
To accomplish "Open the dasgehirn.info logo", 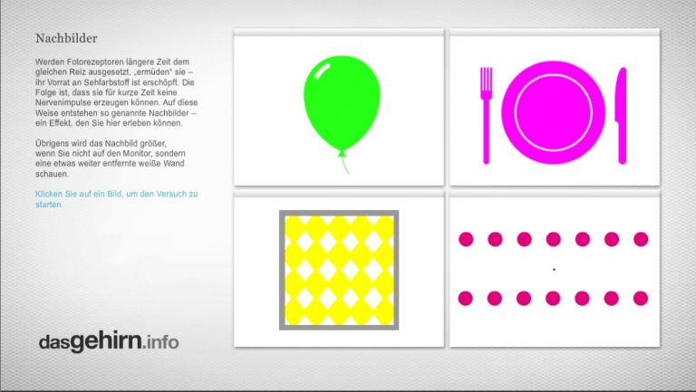I will [x=108, y=341].
